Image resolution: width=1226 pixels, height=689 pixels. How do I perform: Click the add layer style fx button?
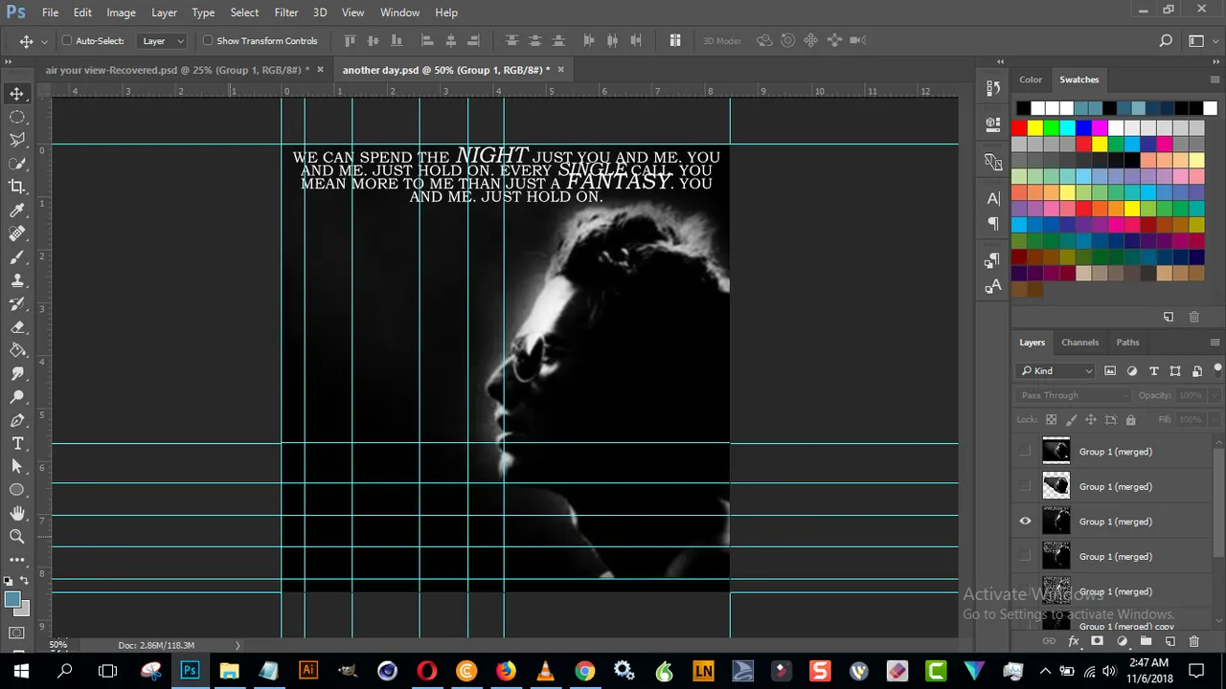coord(1074,641)
